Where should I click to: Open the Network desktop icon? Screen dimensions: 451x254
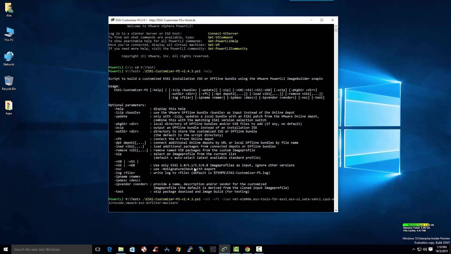pos(9,59)
